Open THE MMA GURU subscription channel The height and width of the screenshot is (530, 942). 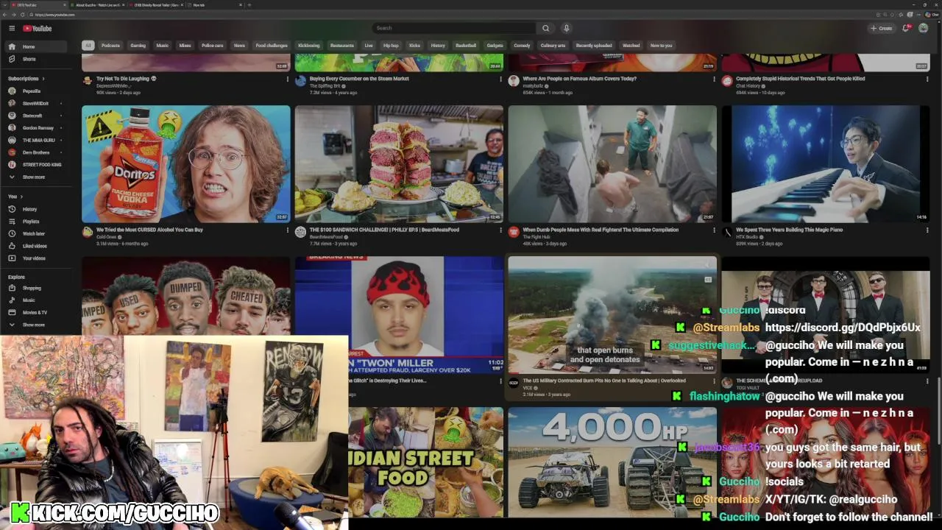(35, 140)
